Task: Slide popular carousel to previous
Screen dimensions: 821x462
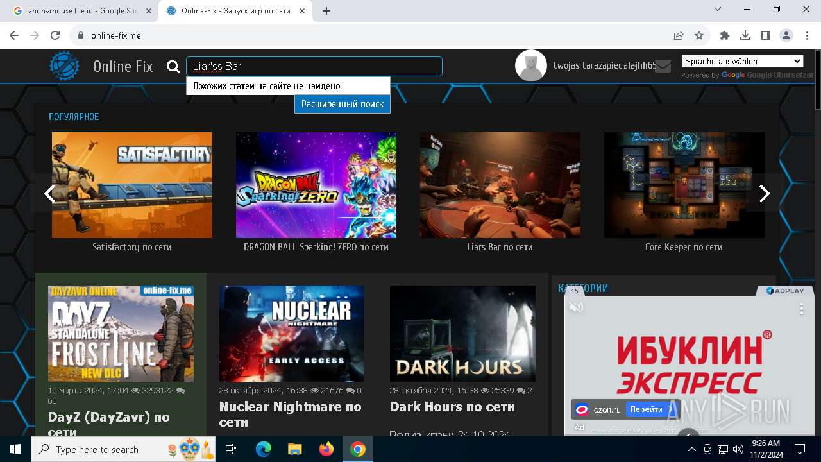Action: (x=49, y=193)
